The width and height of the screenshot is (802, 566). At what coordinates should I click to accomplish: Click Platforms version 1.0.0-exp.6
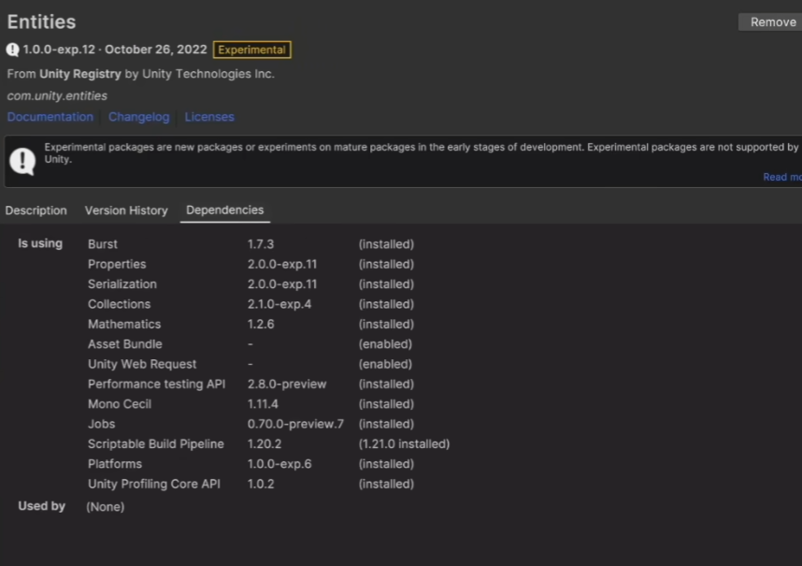(x=279, y=464)
